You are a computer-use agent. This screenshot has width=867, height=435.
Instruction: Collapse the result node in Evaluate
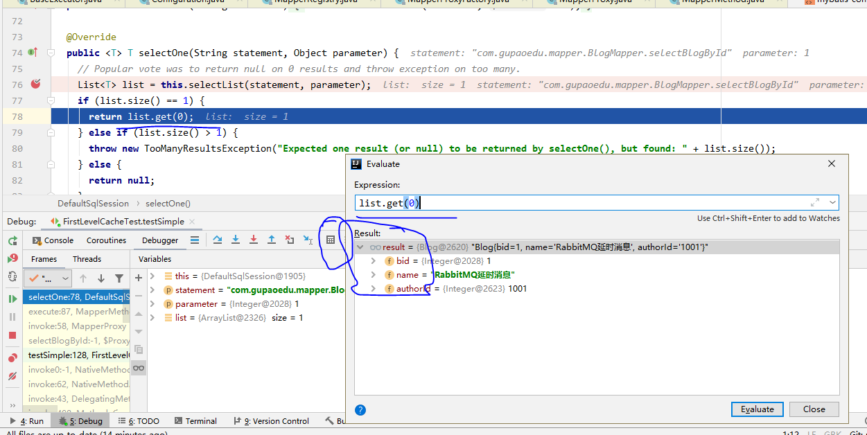pos(360,247)
